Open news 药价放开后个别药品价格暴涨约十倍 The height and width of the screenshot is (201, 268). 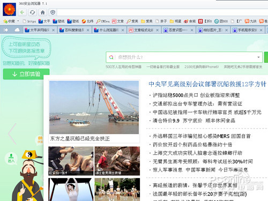point(192,145)
